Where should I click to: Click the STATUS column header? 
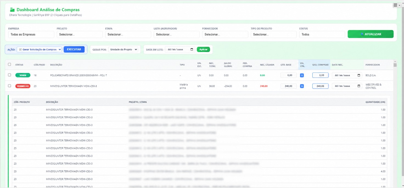[x=19, y=65]
